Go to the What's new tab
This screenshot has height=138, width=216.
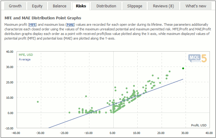pos(196,6)
